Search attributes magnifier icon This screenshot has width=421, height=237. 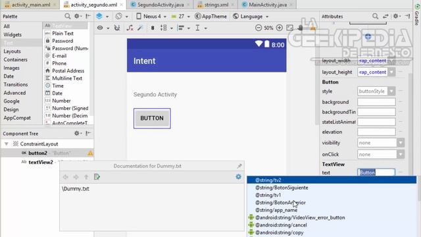[x=376, y=16]
